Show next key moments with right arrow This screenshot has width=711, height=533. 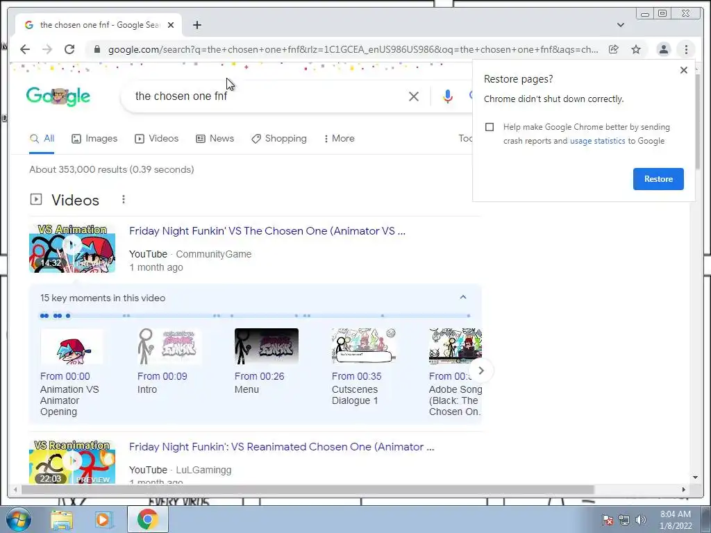(x=481, y=371)
